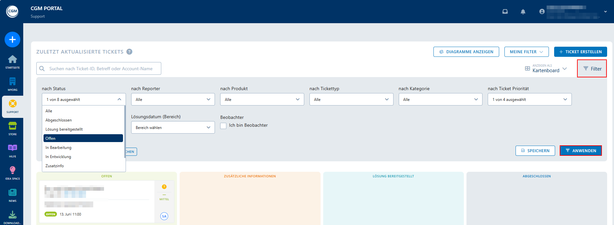Open News in the sidebar
Screen dimensions: 614x225
[12, 195]
